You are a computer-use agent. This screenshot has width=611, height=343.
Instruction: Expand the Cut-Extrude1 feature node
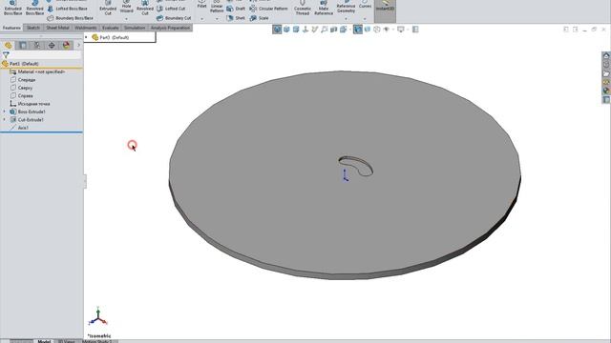coord(4,120)
